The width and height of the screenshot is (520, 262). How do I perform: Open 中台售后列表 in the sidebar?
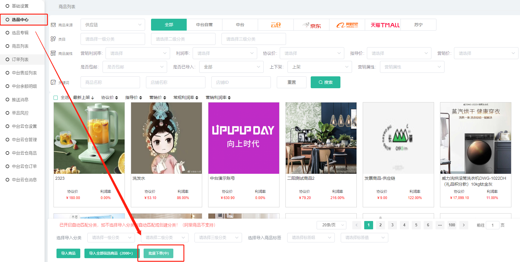pyautogui.click(x=24, y=73)
